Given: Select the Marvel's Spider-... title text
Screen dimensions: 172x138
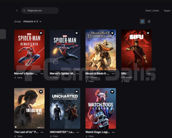Looking at the screenshot, I should (26, 74).
